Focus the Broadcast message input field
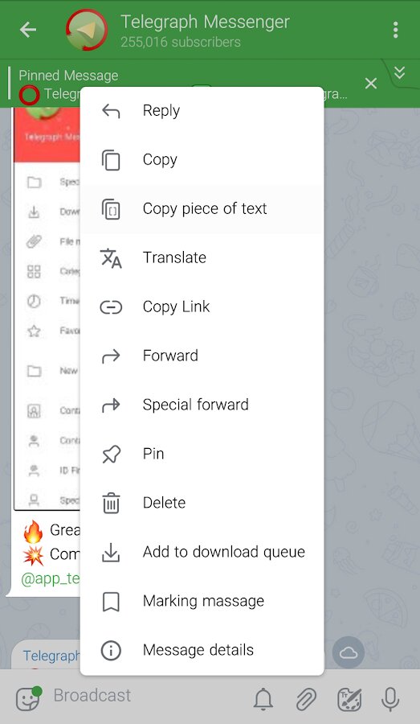 [x=148, y=696]
